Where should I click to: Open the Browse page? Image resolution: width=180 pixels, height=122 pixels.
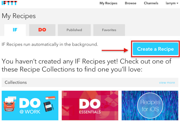point(130,3)
